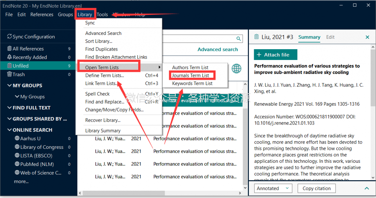The image size is (376, 198).
Task: Click the Library menu
Action: 85,14
